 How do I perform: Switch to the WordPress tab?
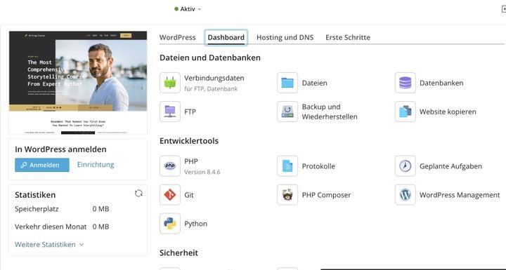pos(178,37)
